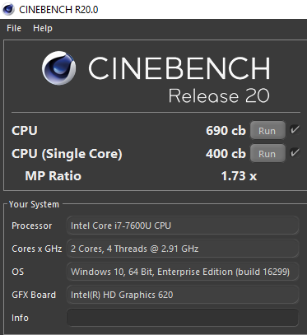
Task: Run the CPU Single Core benchmark
Action: click(x=267, y=153)
